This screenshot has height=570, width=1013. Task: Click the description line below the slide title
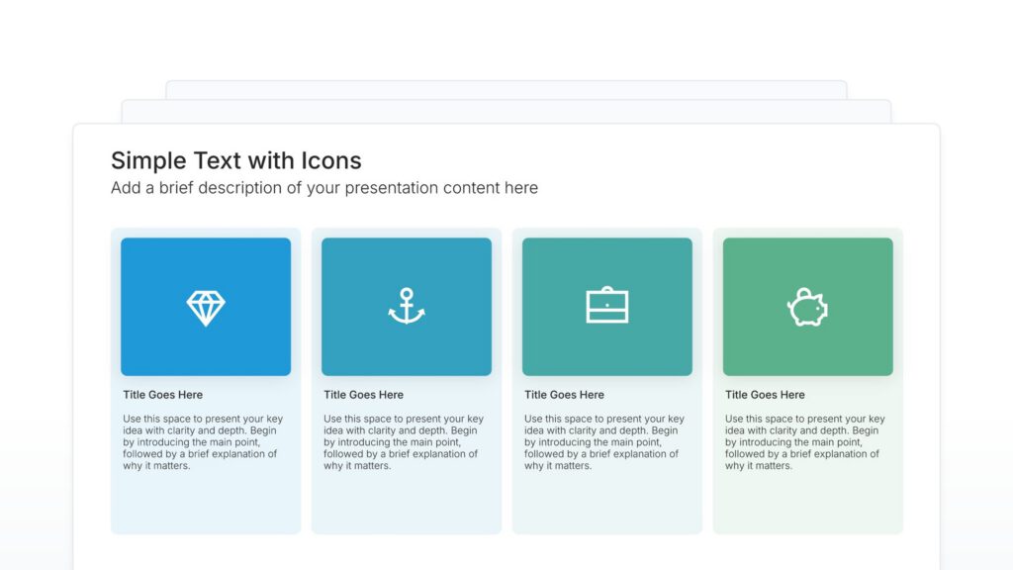pyautogui.click(x=324, y=188)
